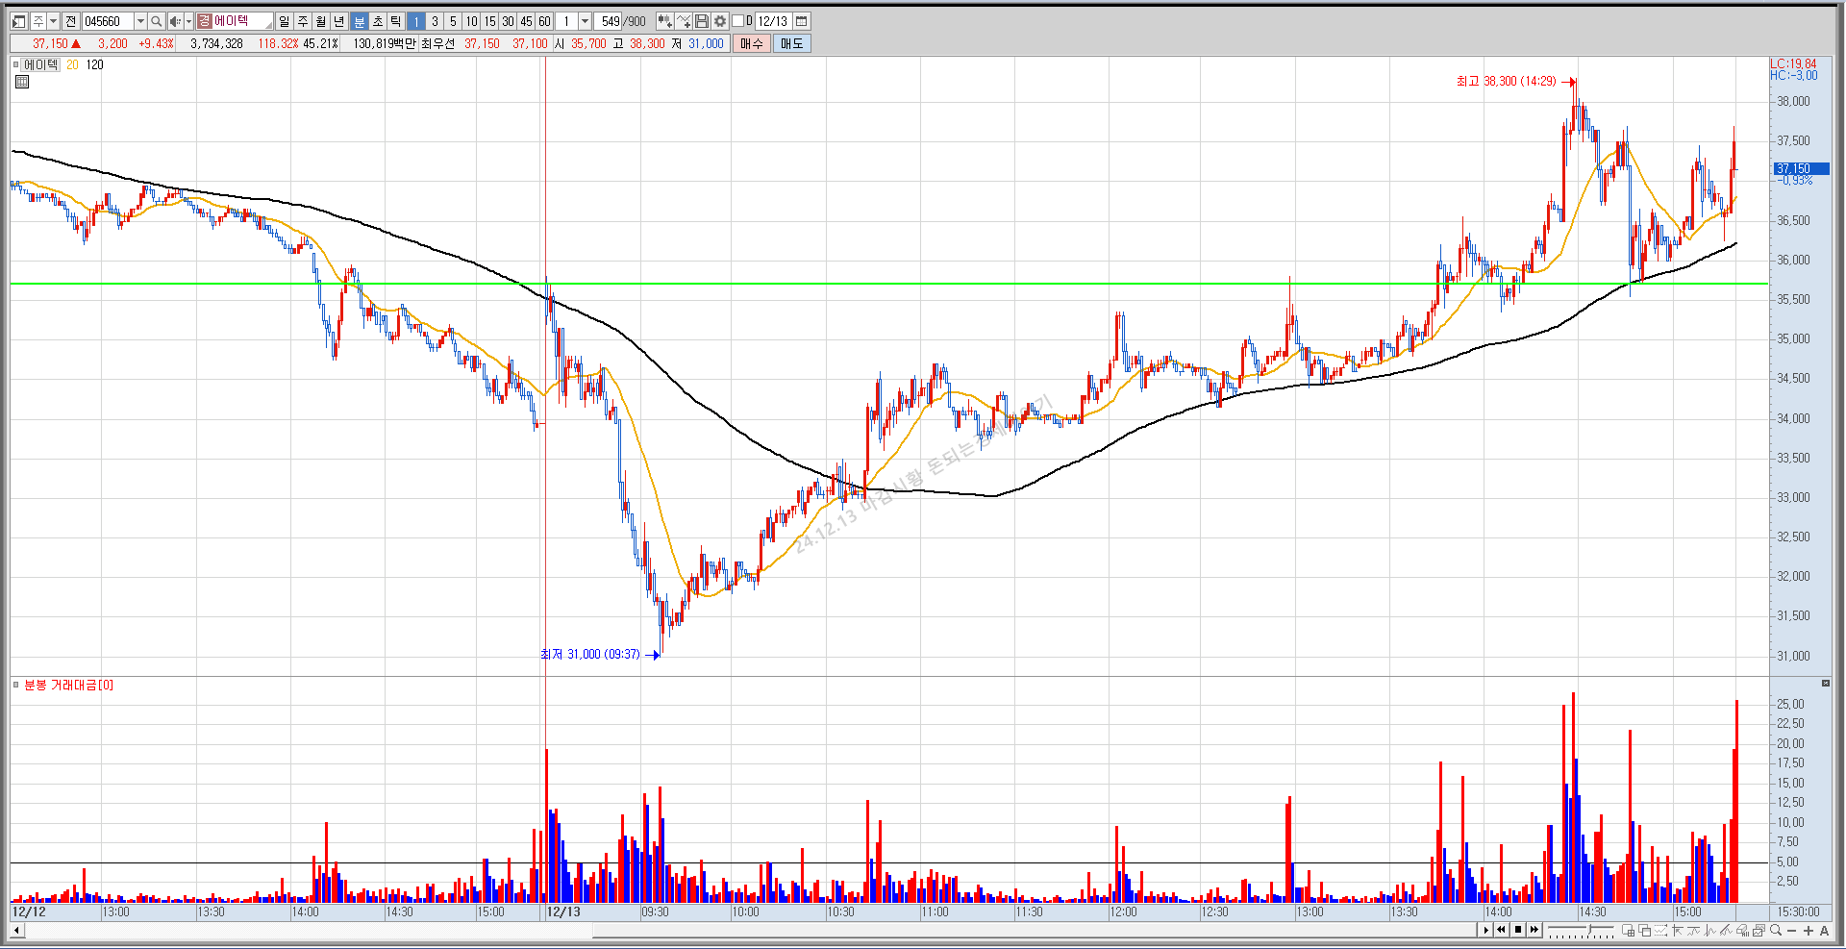Click the fast-forward replay button

1534,930
